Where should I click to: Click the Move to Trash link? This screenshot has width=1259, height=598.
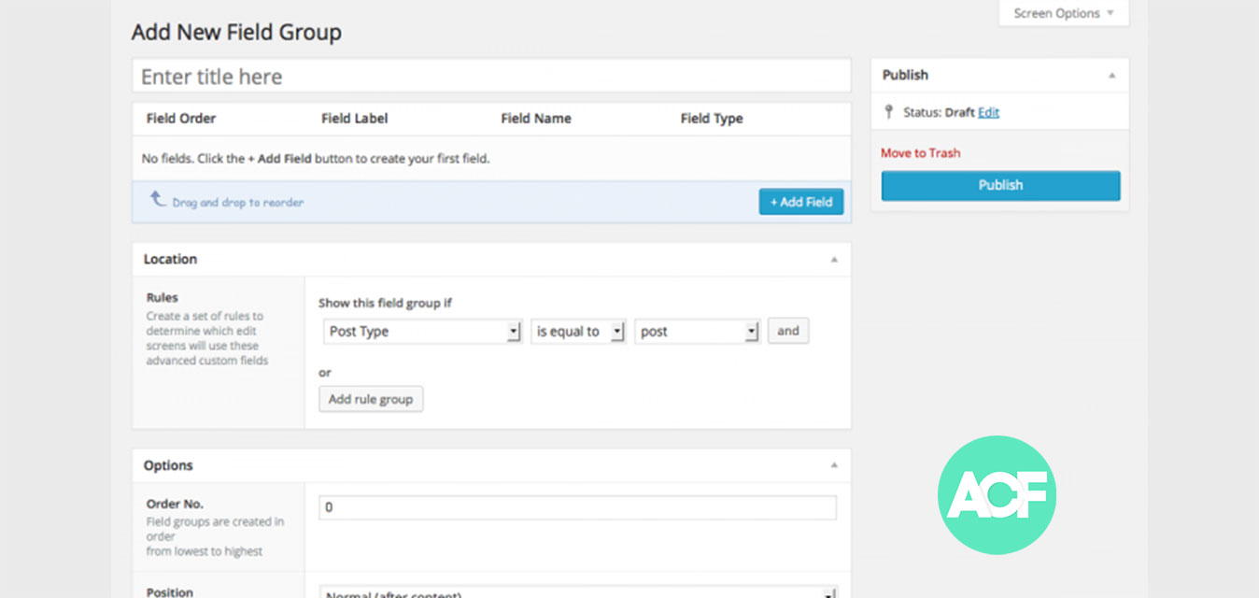point(921,152)
